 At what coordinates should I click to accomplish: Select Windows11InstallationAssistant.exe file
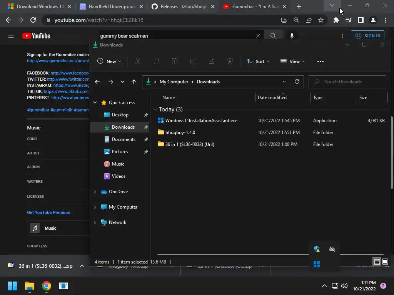(271, 121)
